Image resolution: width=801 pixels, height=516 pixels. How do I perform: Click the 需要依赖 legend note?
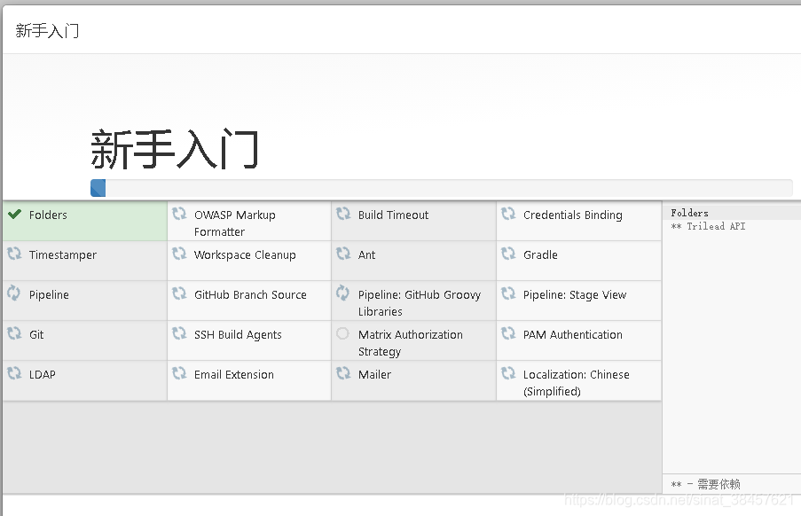coord(705,483)
